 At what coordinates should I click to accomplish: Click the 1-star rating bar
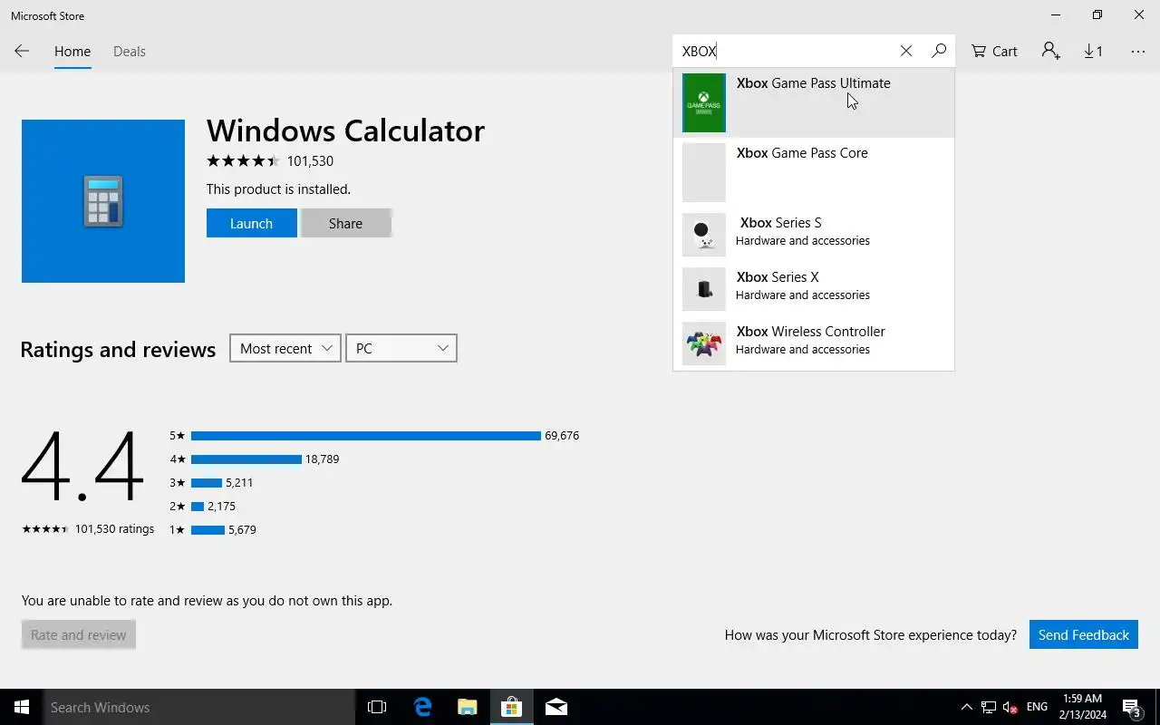(x=208, y=530)
